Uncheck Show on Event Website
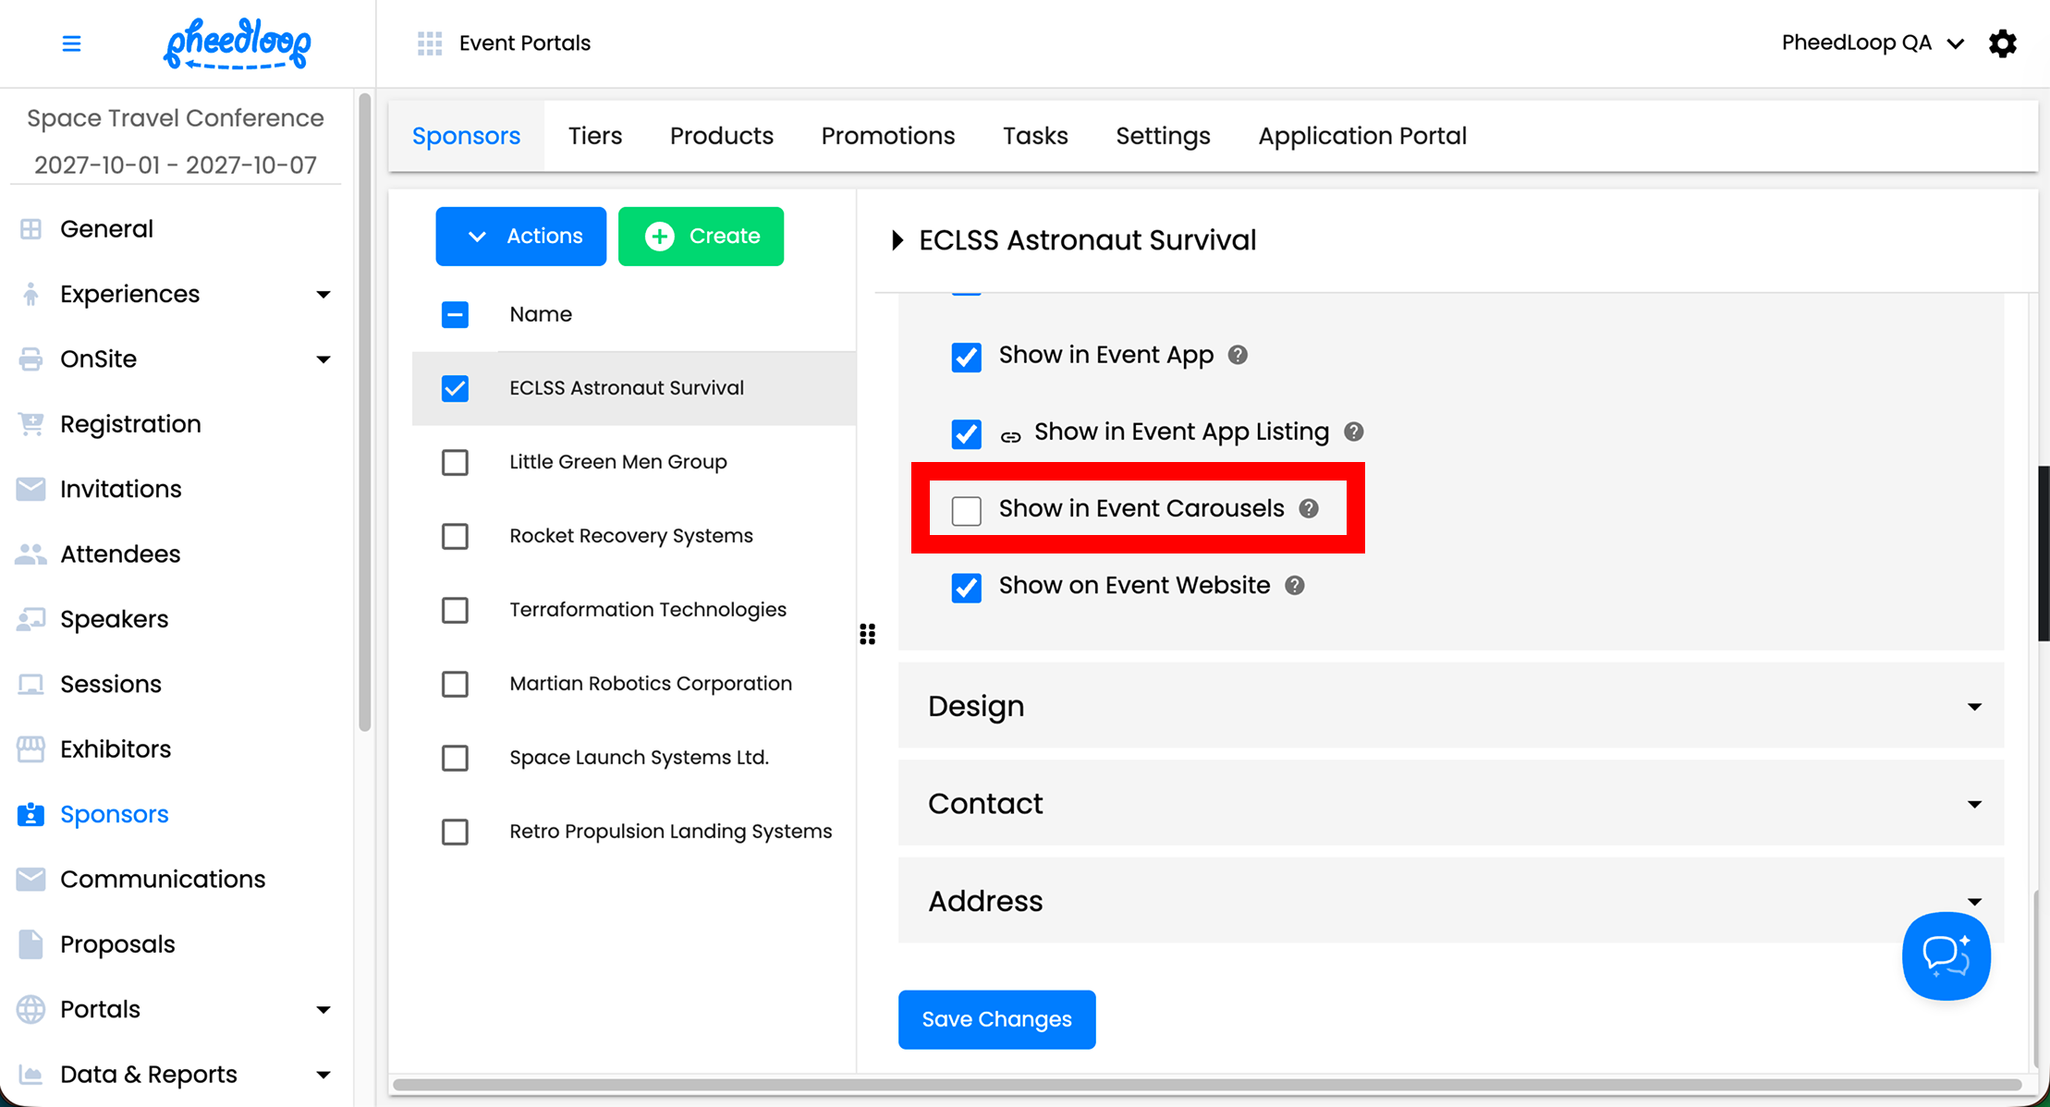The image size is (2050, 1107). 967,587
